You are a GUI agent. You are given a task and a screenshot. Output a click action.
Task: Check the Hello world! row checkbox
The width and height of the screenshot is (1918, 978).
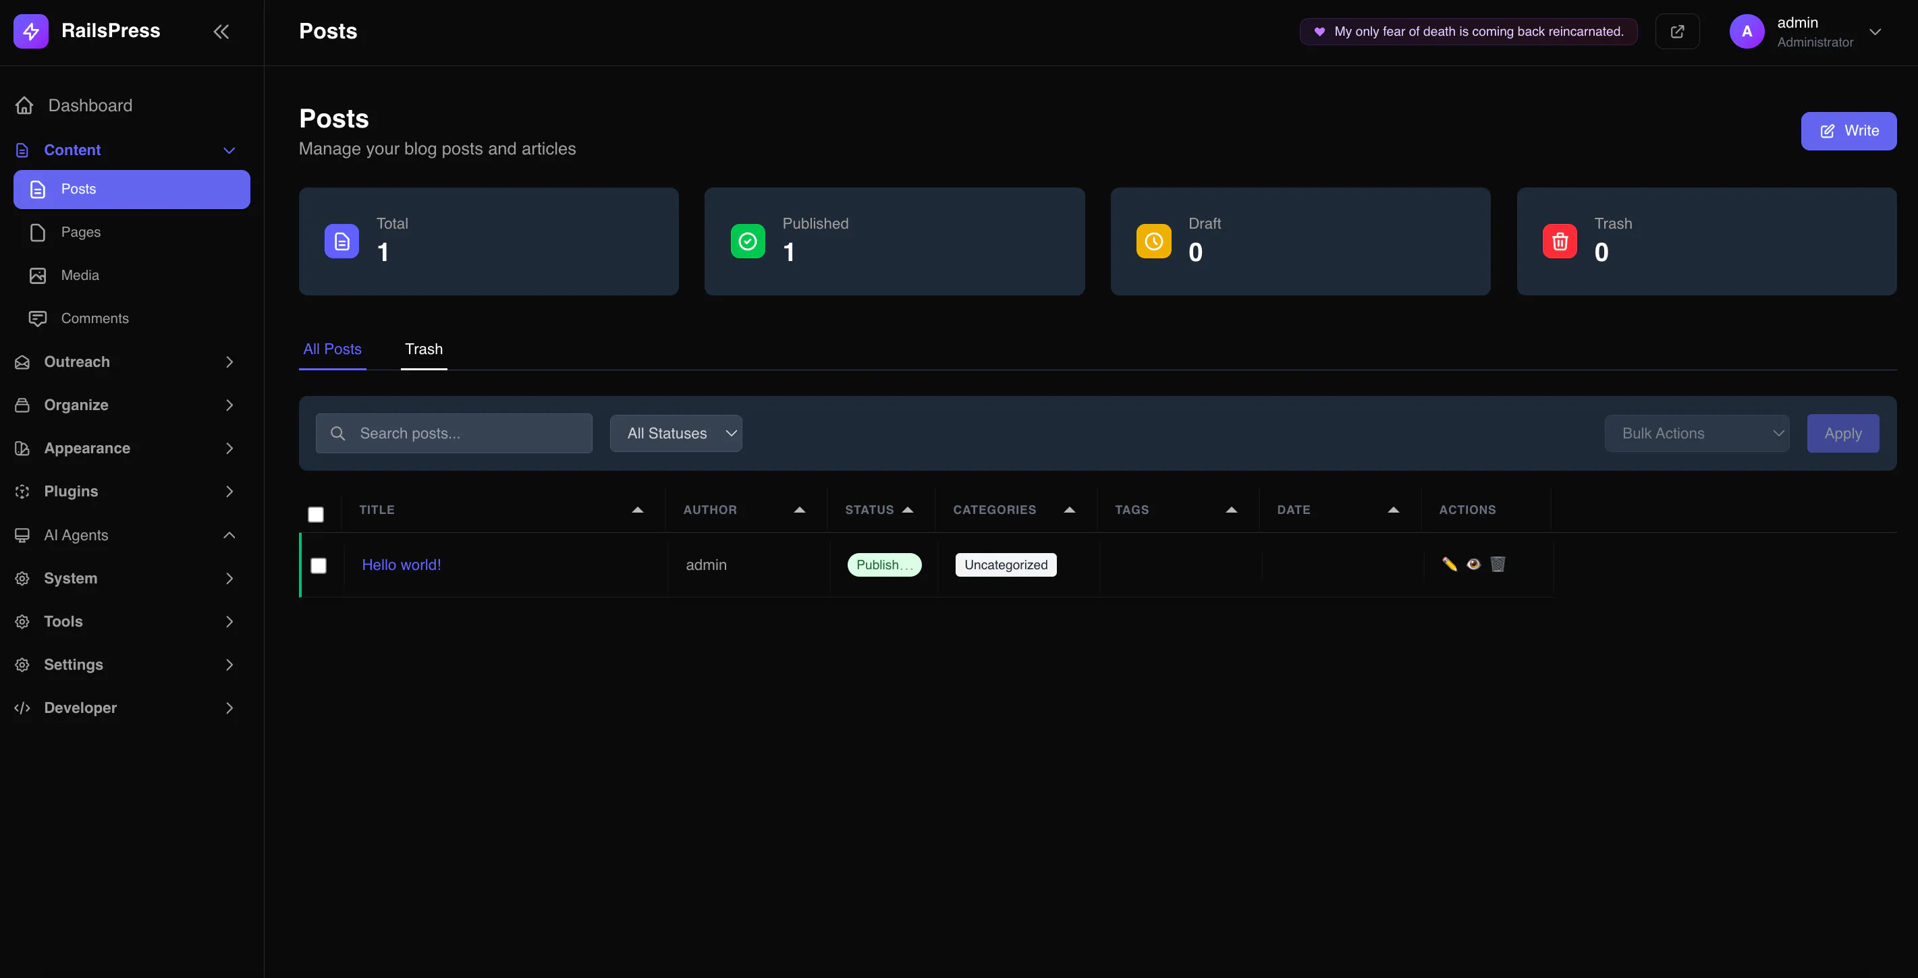(x=319, y=566)
